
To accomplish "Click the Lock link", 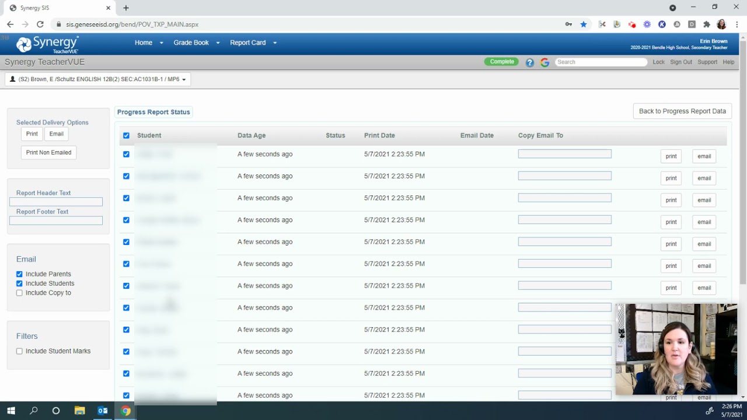I will [x=658, y=62].
